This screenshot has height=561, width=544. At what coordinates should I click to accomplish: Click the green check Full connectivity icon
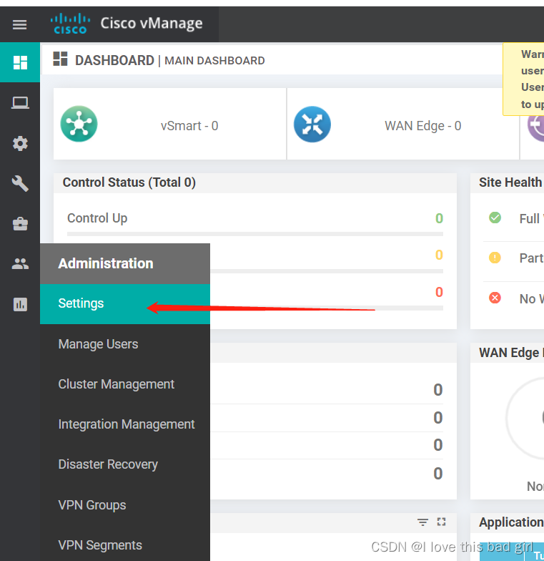click(x=495, y=218)
